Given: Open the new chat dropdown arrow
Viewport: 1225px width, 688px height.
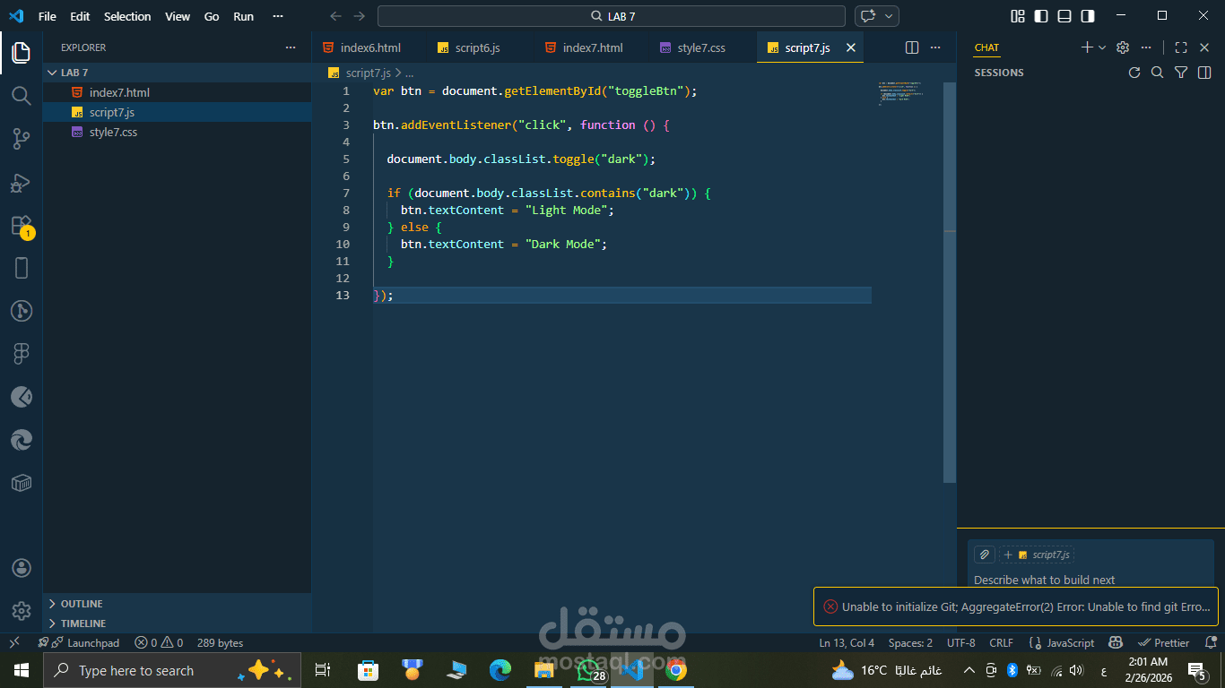Looking at the screenshot, I should point(1102,47).
